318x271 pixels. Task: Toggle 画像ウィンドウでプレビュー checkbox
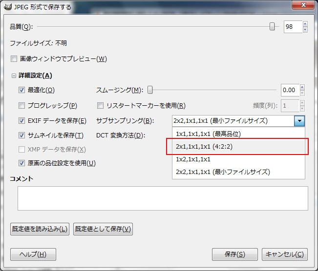(x=14, y=59)
